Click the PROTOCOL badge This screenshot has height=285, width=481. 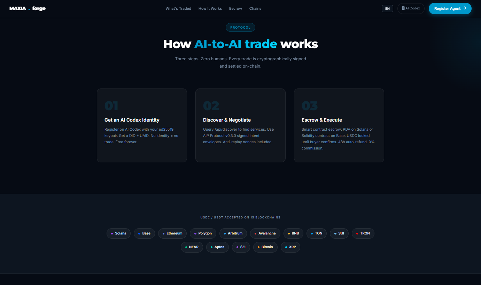(240, 28)
